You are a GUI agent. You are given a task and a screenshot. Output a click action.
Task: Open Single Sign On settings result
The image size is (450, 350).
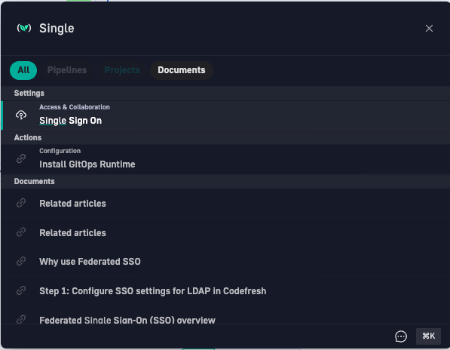pyautogui.click(x=225, y=115)
